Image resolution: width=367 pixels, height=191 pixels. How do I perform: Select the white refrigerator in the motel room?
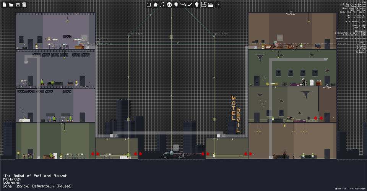pyautogui.click(x=312, y=83)
